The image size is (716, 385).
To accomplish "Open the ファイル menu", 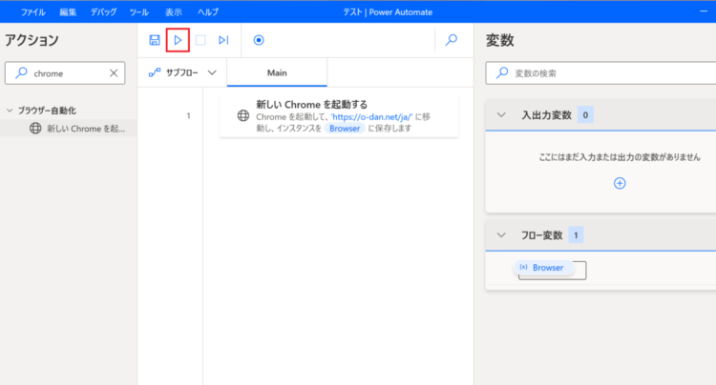I will coord(32,12).
